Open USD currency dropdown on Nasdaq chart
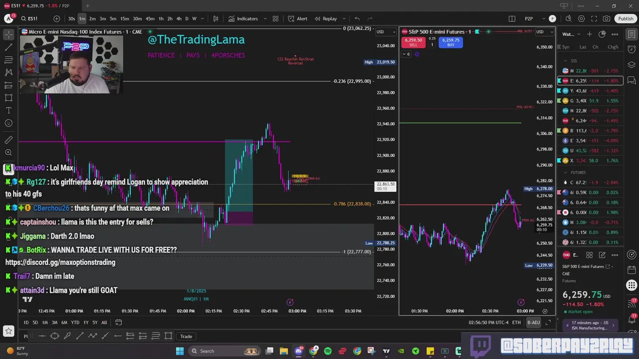The height and width of the screenshot is (359, 639). (385, 31)
